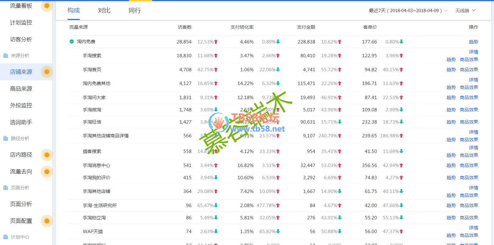494x245 pixels.
Task: Open 趋势 link for 淘内免费 row
Action: (x=473, y=42)
